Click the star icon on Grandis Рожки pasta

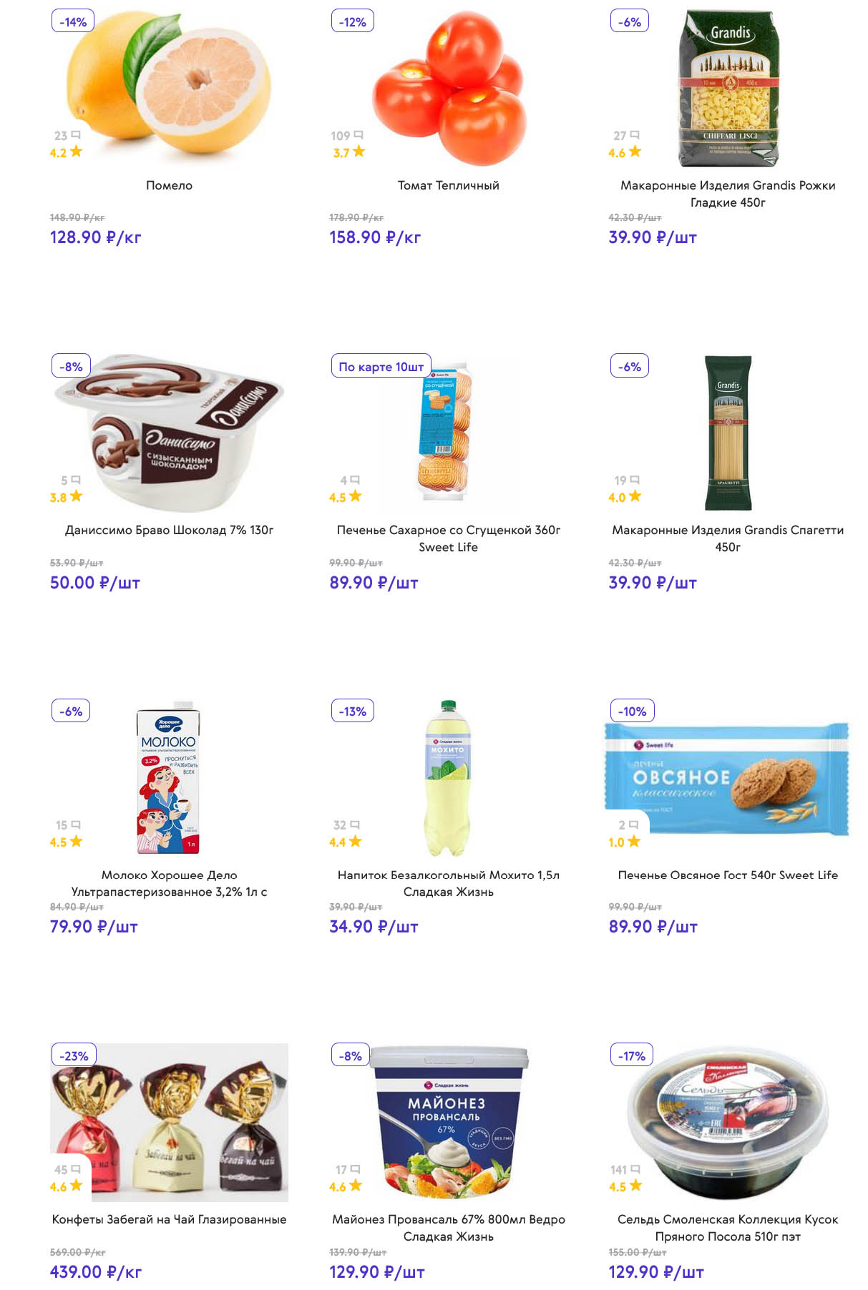point(635,152)
